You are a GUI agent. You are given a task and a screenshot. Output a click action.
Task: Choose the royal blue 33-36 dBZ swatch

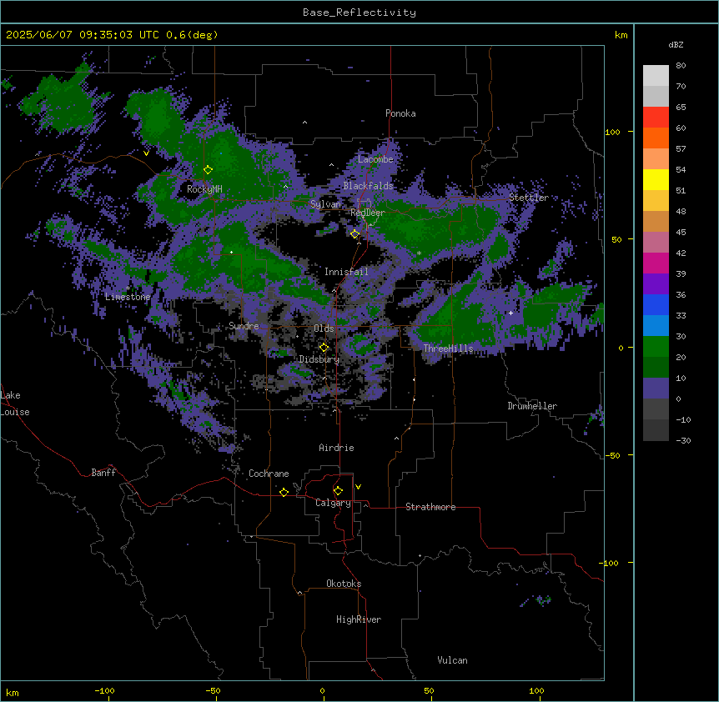point(656,304)
